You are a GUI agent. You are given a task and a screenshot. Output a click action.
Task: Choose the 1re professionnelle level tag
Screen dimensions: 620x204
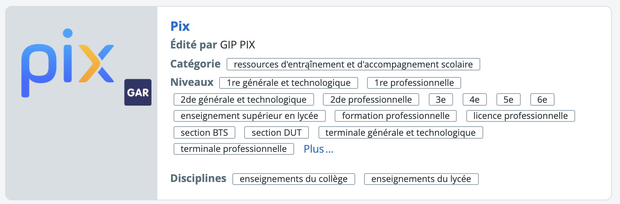click(x=414, y=83)
